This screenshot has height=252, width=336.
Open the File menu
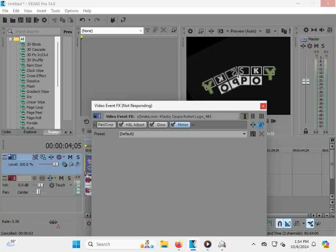[x=5, y=11]
